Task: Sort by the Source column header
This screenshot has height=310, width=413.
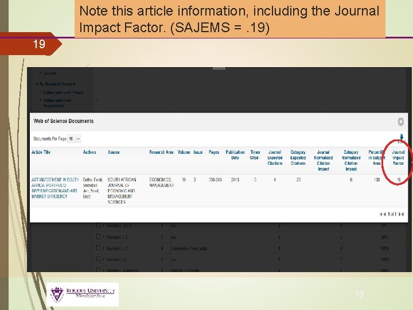Action: coord(114,152)
